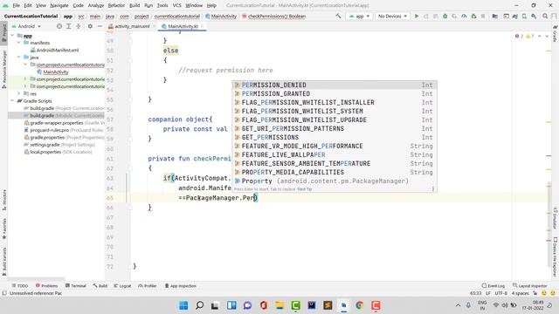Open Build Variants side tab
This screenshot has width=559, height=314.
tap(3, 262)
